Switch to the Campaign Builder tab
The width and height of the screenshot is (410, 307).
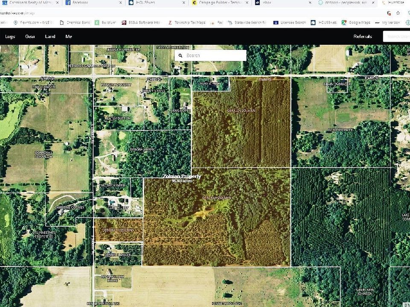pos(217,3)
